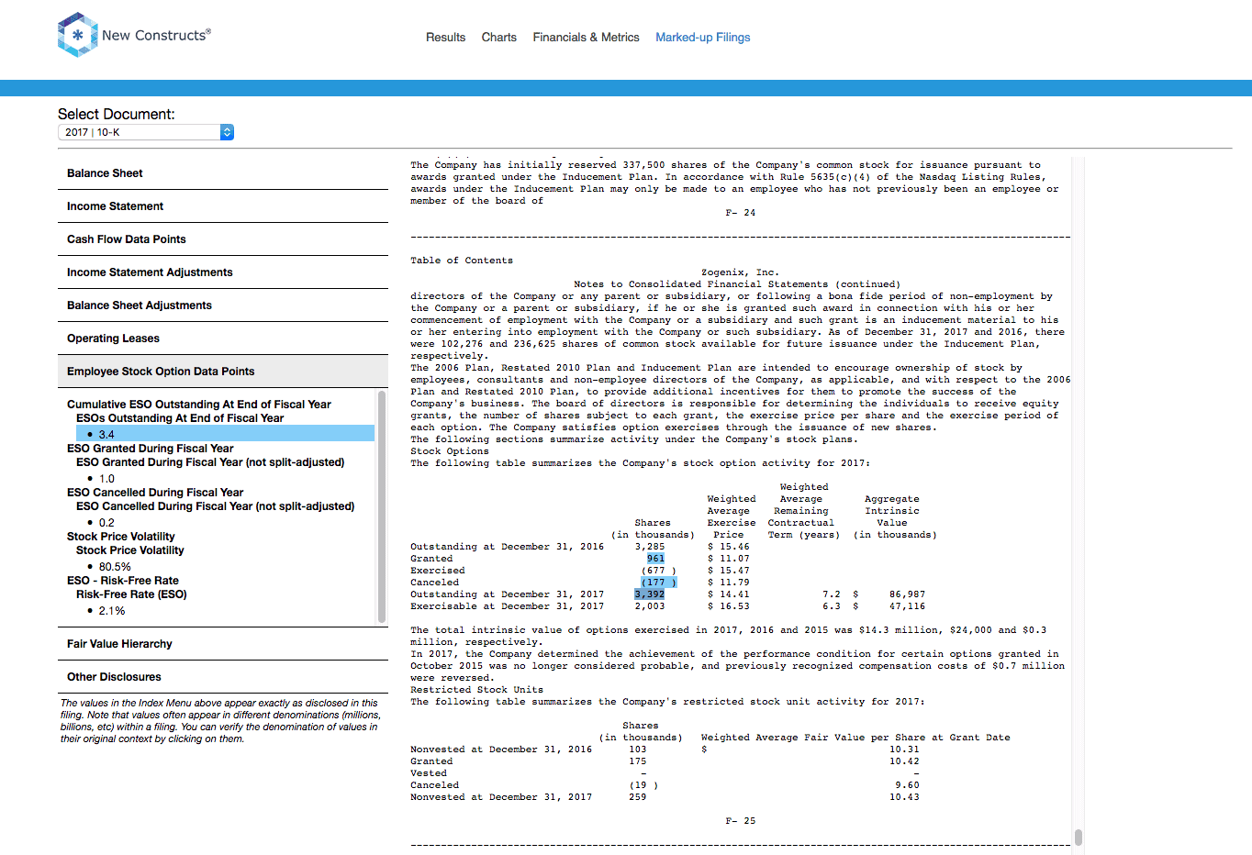Expand the Fair Value Hierarchy section
This screenshot has width=1252, height=855.
click(x=223, y=644)
